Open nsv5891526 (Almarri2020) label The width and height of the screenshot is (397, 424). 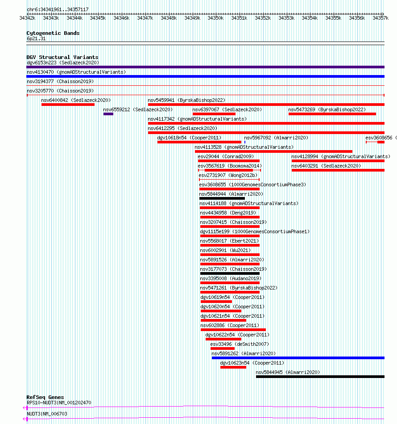232,260
